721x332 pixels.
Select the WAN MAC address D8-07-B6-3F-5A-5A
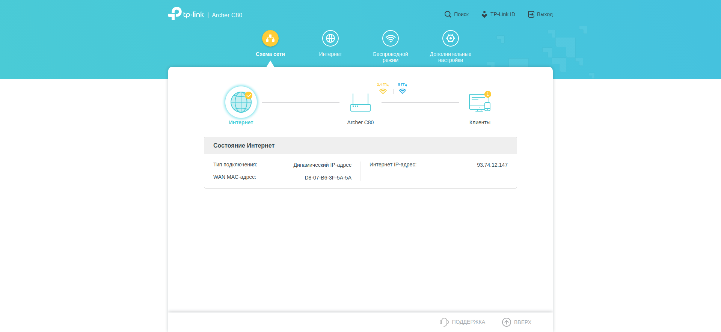328,178
